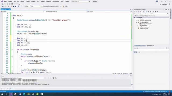The width and height of the screenshot is (172, 96).
Task: Click the Redo arrow icon
Action: [x=21, y=6]
